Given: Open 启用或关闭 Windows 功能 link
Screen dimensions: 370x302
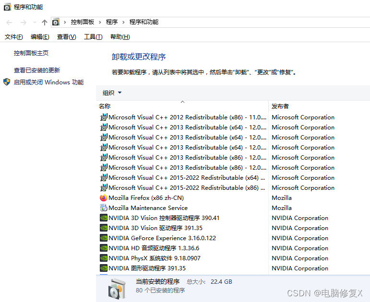Looking at the screenshot, I should [48, 82].
